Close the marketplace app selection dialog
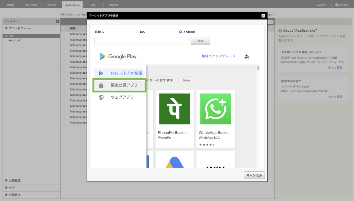The height and width of the screenshot is (201, 354). 263,16
